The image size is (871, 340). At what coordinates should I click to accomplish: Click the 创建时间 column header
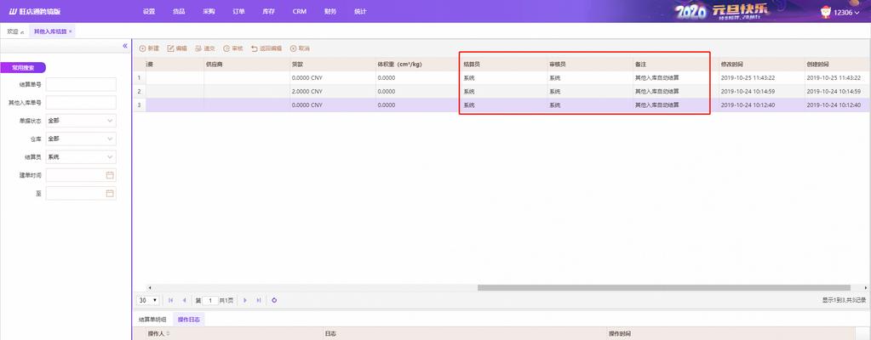point(837,65)
